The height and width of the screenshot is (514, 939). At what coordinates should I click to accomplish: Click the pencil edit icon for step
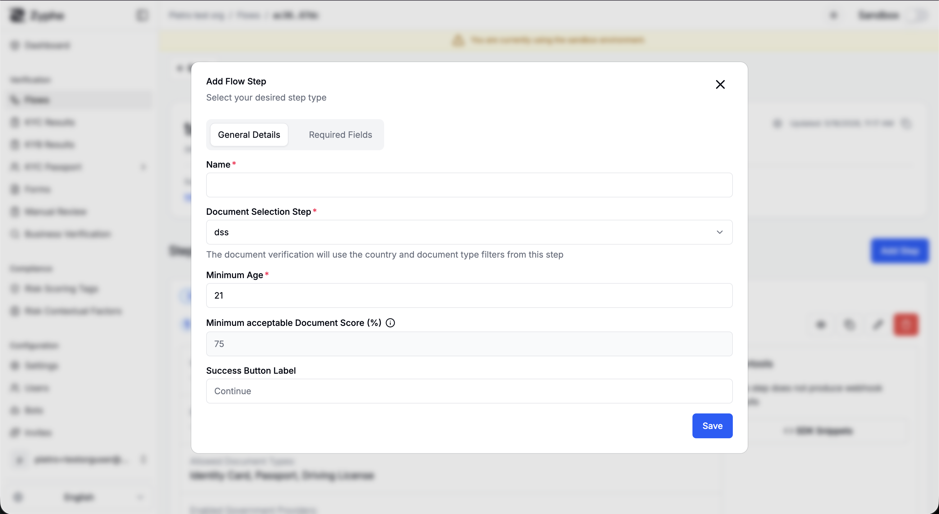[x=878, y=324]
